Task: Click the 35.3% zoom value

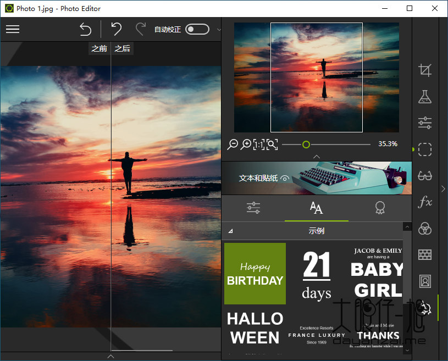Action: point(388,144)
